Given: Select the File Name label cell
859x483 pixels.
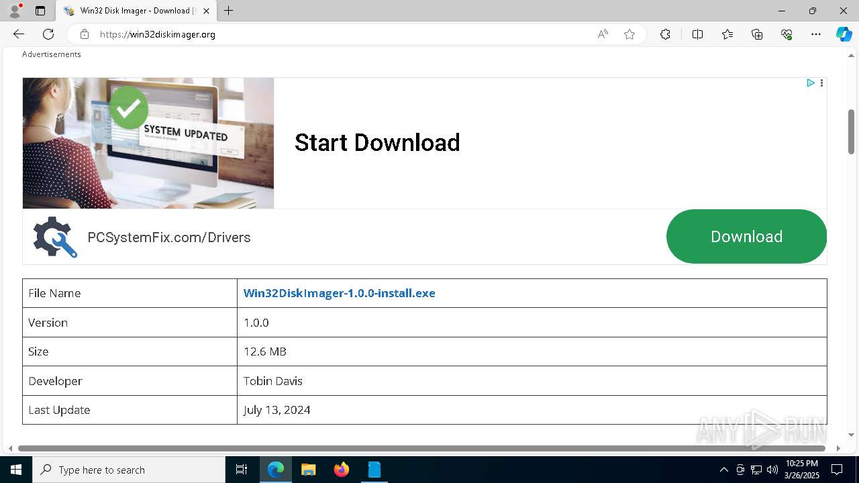Looking at the screenshot, I should pyautogui.click(x=130, y=293).
